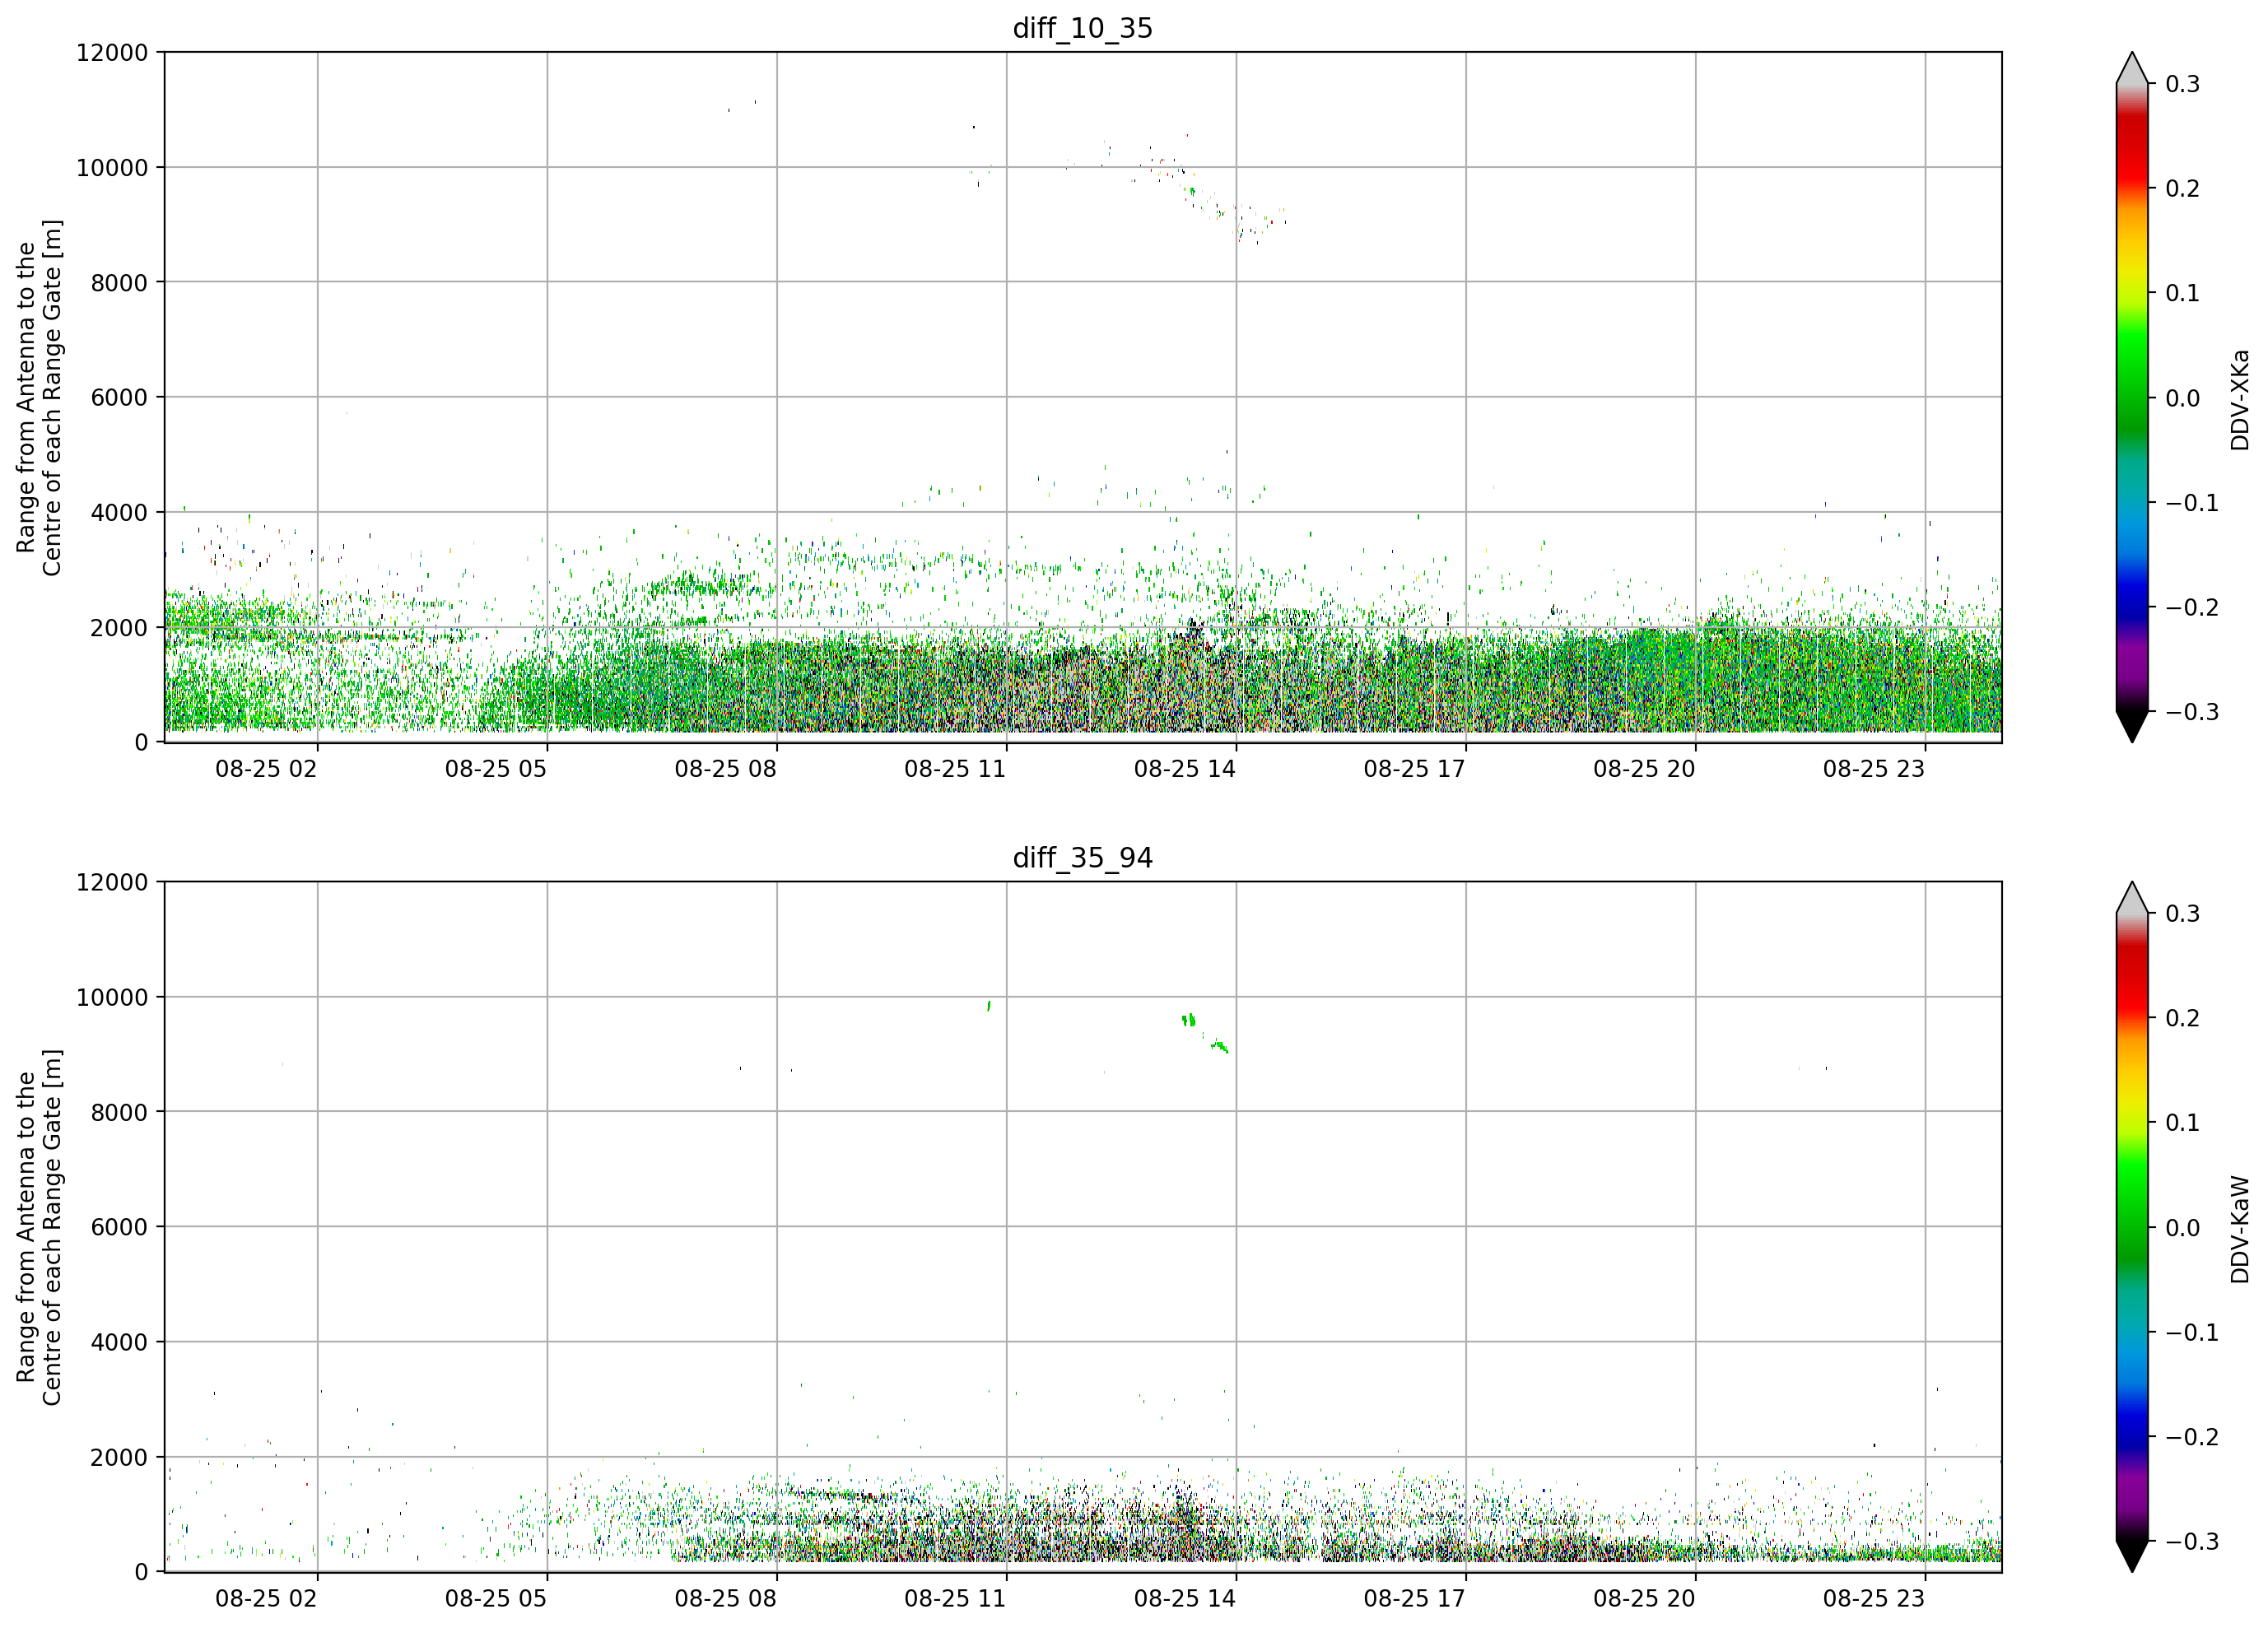Screen dimensions: 2268x1628
Task: Click the 0.1 tick on DDV-XKa colorbar
Action: 2183,293
